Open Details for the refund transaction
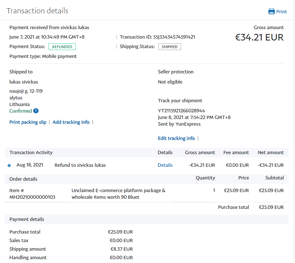295x263 pixels. pyautogui.click(x=165, y=165)
